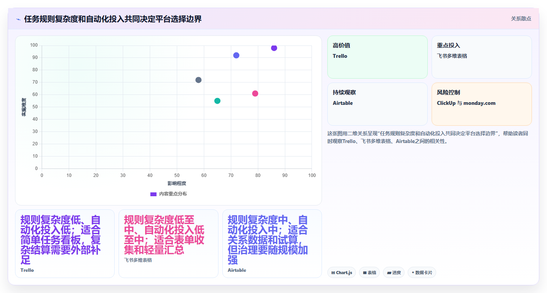Click the purple scatter point at the chart top

click(x=274, y=48)
